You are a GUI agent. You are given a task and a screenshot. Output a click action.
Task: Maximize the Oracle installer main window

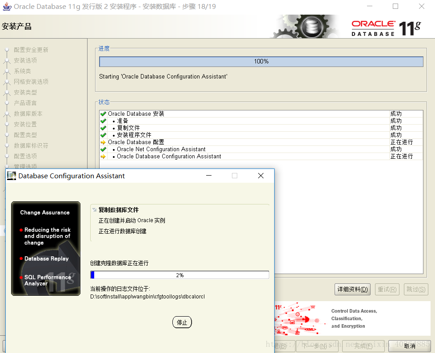click(x=395, y=6)
